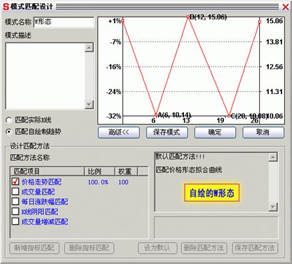Enable the 成交量增减匹配 checkbox

pos(15,221)
